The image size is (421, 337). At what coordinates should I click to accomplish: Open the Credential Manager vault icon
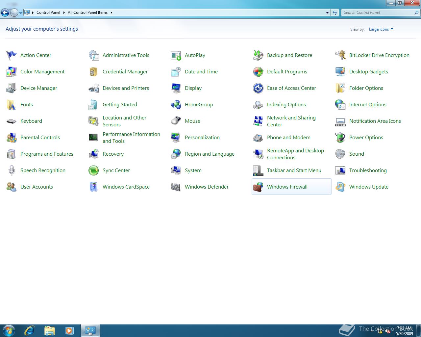tap(94, 72)
